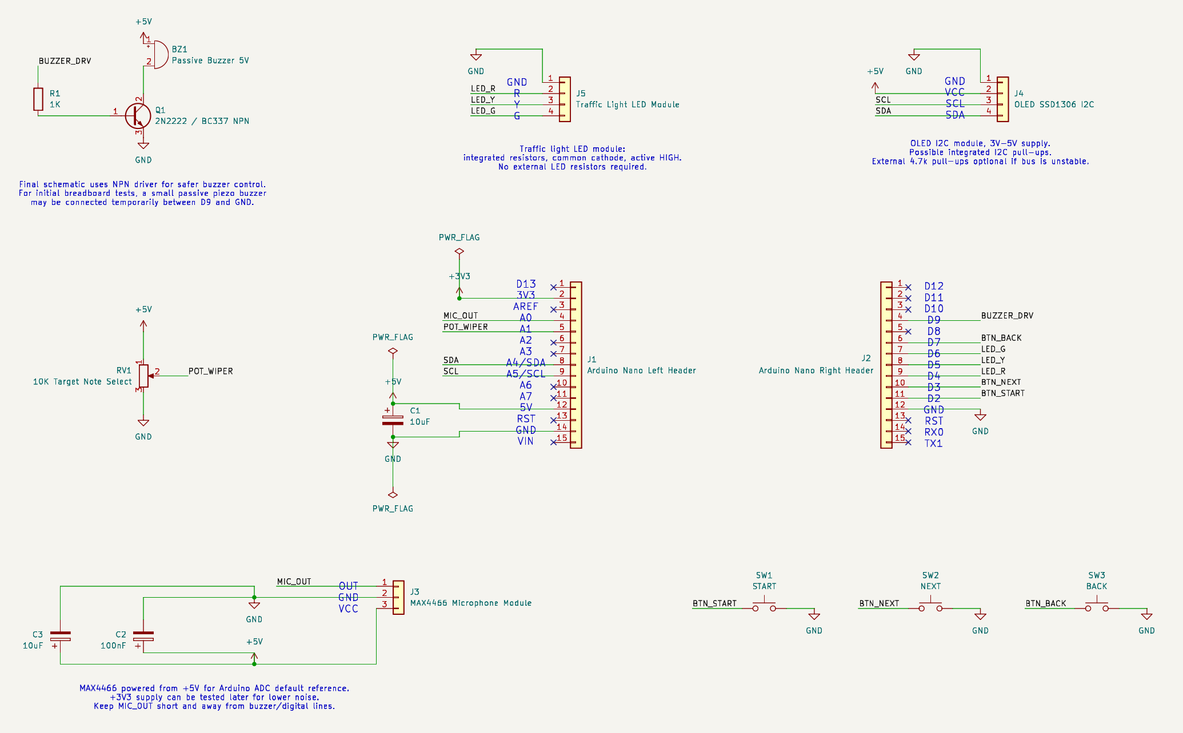Click the MIC_OUT label at J1 pin A0
1183x733 pixels.
click(x=461, y=316)
